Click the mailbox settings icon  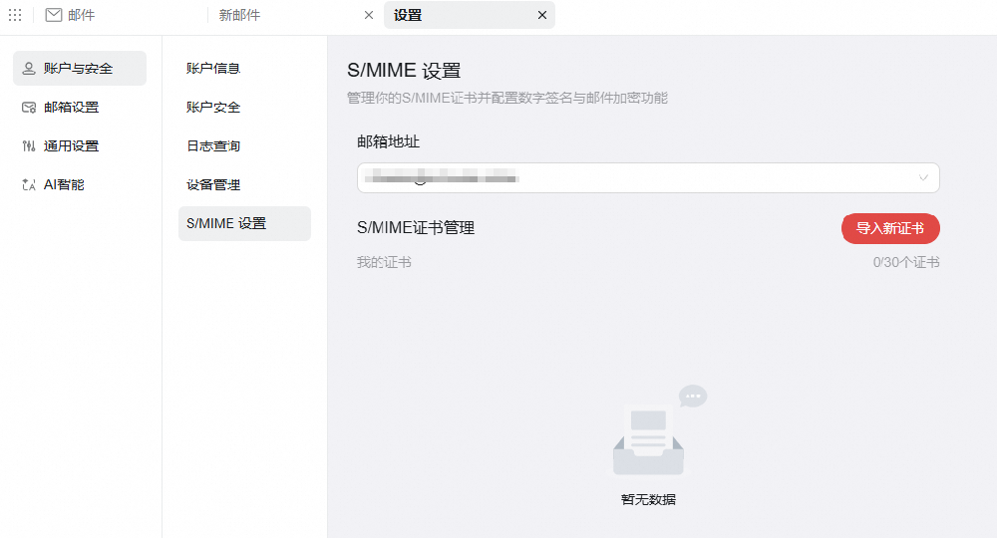pos(29,108)
